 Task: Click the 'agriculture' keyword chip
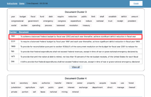30,87
